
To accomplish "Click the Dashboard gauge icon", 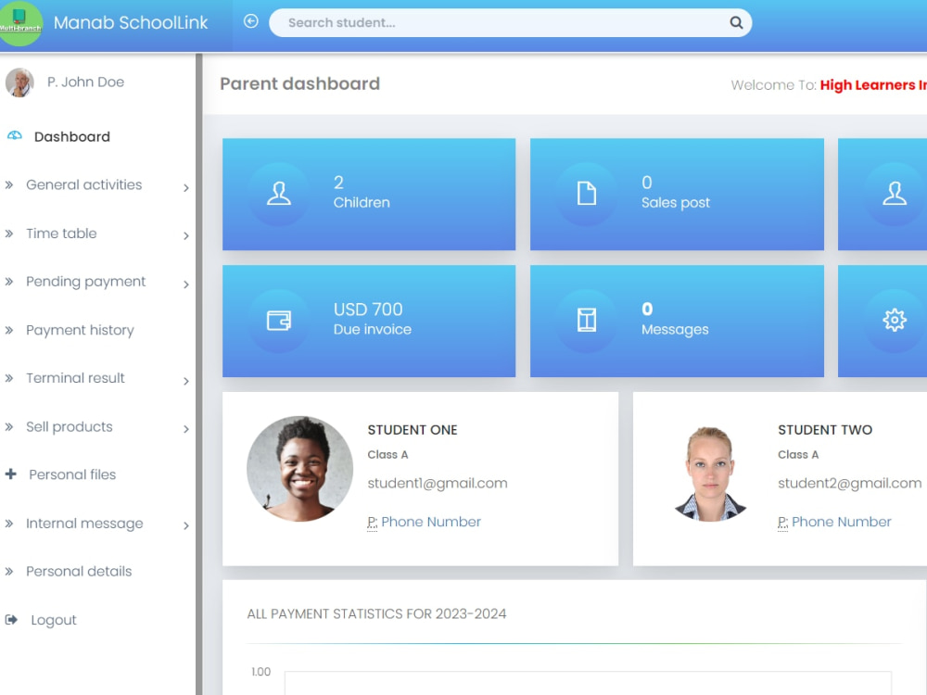I will [x=15, y=136].
